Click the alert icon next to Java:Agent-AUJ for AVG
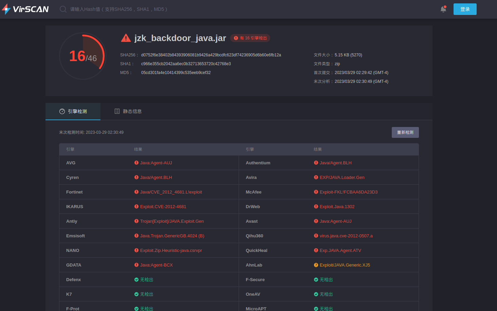 136,163
